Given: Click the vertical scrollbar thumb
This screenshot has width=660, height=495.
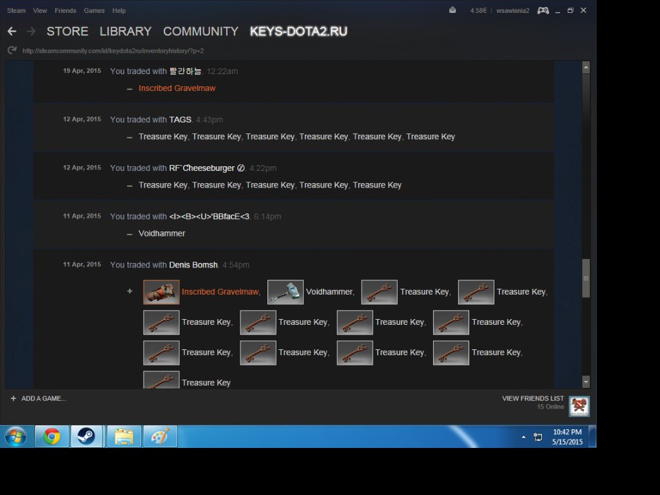Looking at the screenshot, I should pyautogui.click(x=585, y=278).
